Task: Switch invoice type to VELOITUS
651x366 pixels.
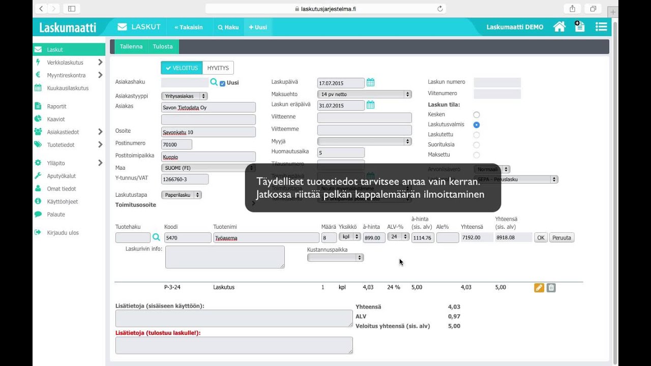Action: 182,68
